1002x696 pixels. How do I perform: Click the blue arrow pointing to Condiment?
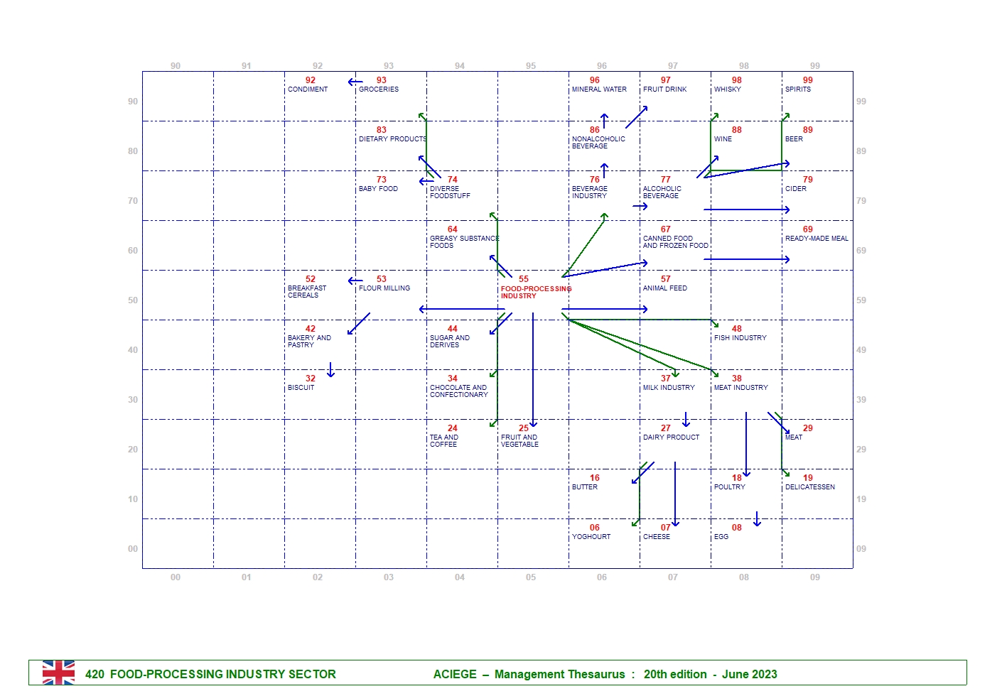click(x=355, y=82)
